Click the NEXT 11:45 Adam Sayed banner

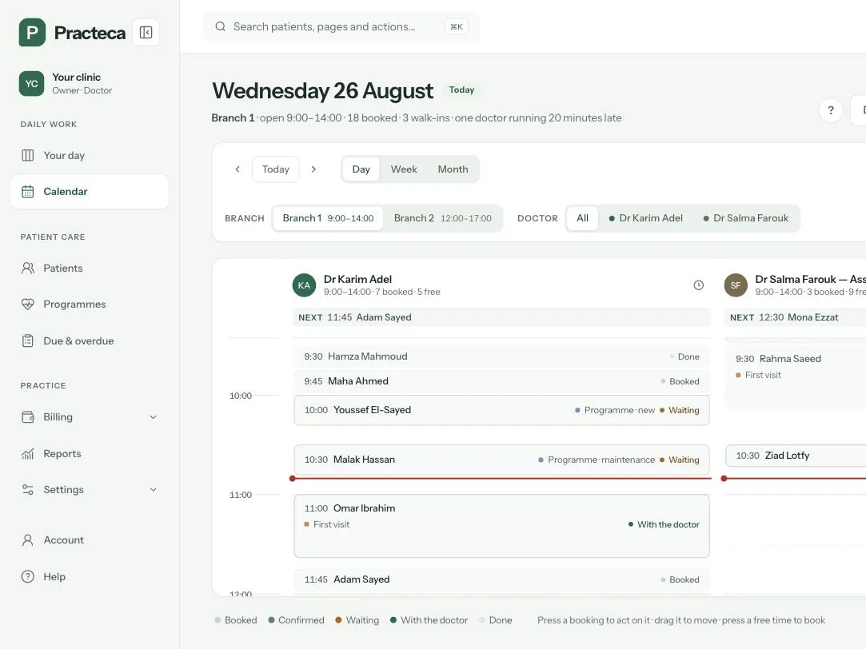click(x=501, y=317)
